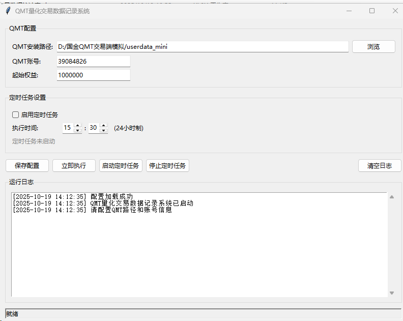
Task: Click the 执行时间 label
Action: tap(25, 128)
